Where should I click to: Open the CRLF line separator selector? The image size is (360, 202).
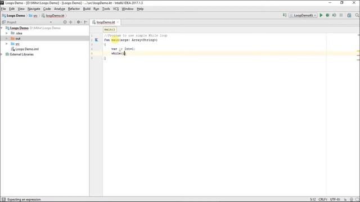click(x=323, y=200)
